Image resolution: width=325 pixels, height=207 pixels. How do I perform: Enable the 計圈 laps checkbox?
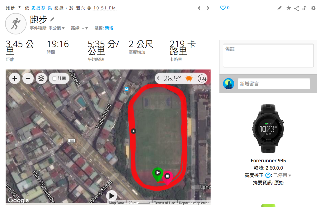(54, 78)
